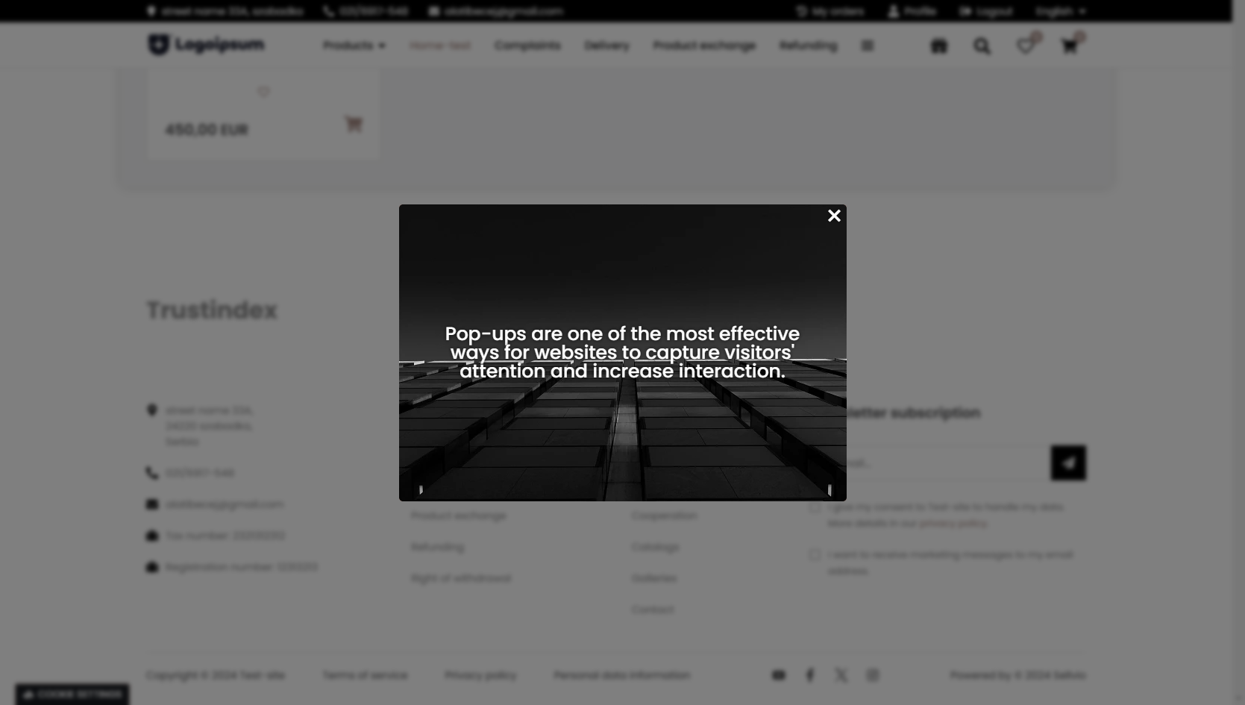Submit the newsletter subscription with send icon
The height and width of the screenshot is (705, 1245).
click(1067, 463)
